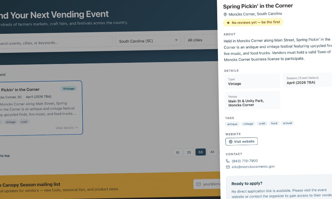Select 25 results per page
Viewport: 332px width, 199px height.
[x=189, y=152]
